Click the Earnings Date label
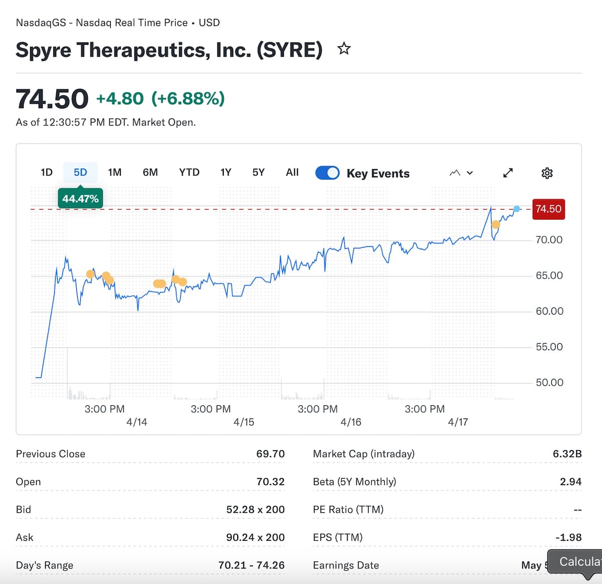The height and width of the screenshot is (584, 602). pyautogui.click(x=346, y=565)
